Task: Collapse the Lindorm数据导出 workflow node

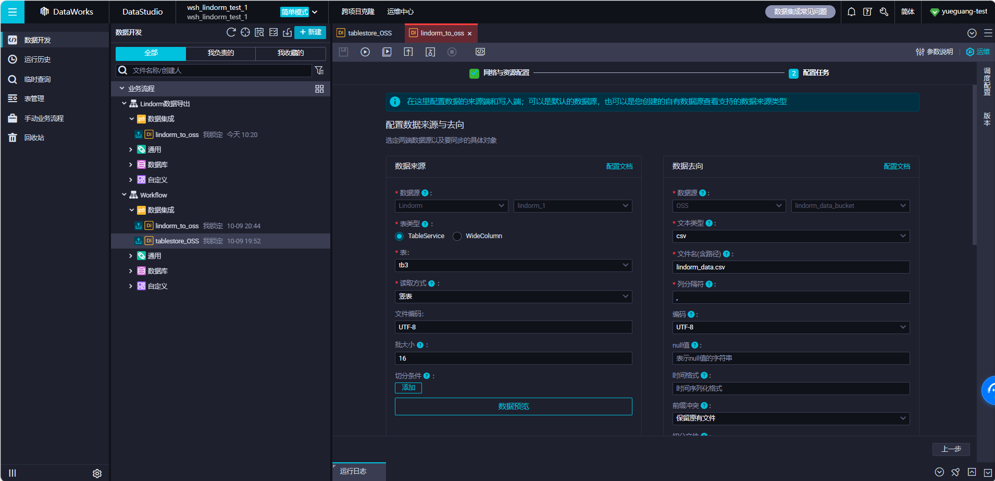Action: point(124,104)
